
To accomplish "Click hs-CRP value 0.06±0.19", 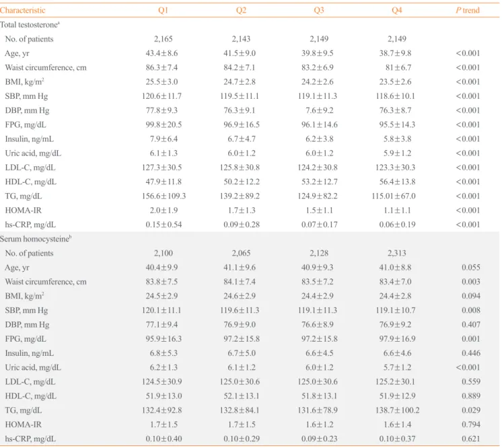I will [x=397, y=225].
